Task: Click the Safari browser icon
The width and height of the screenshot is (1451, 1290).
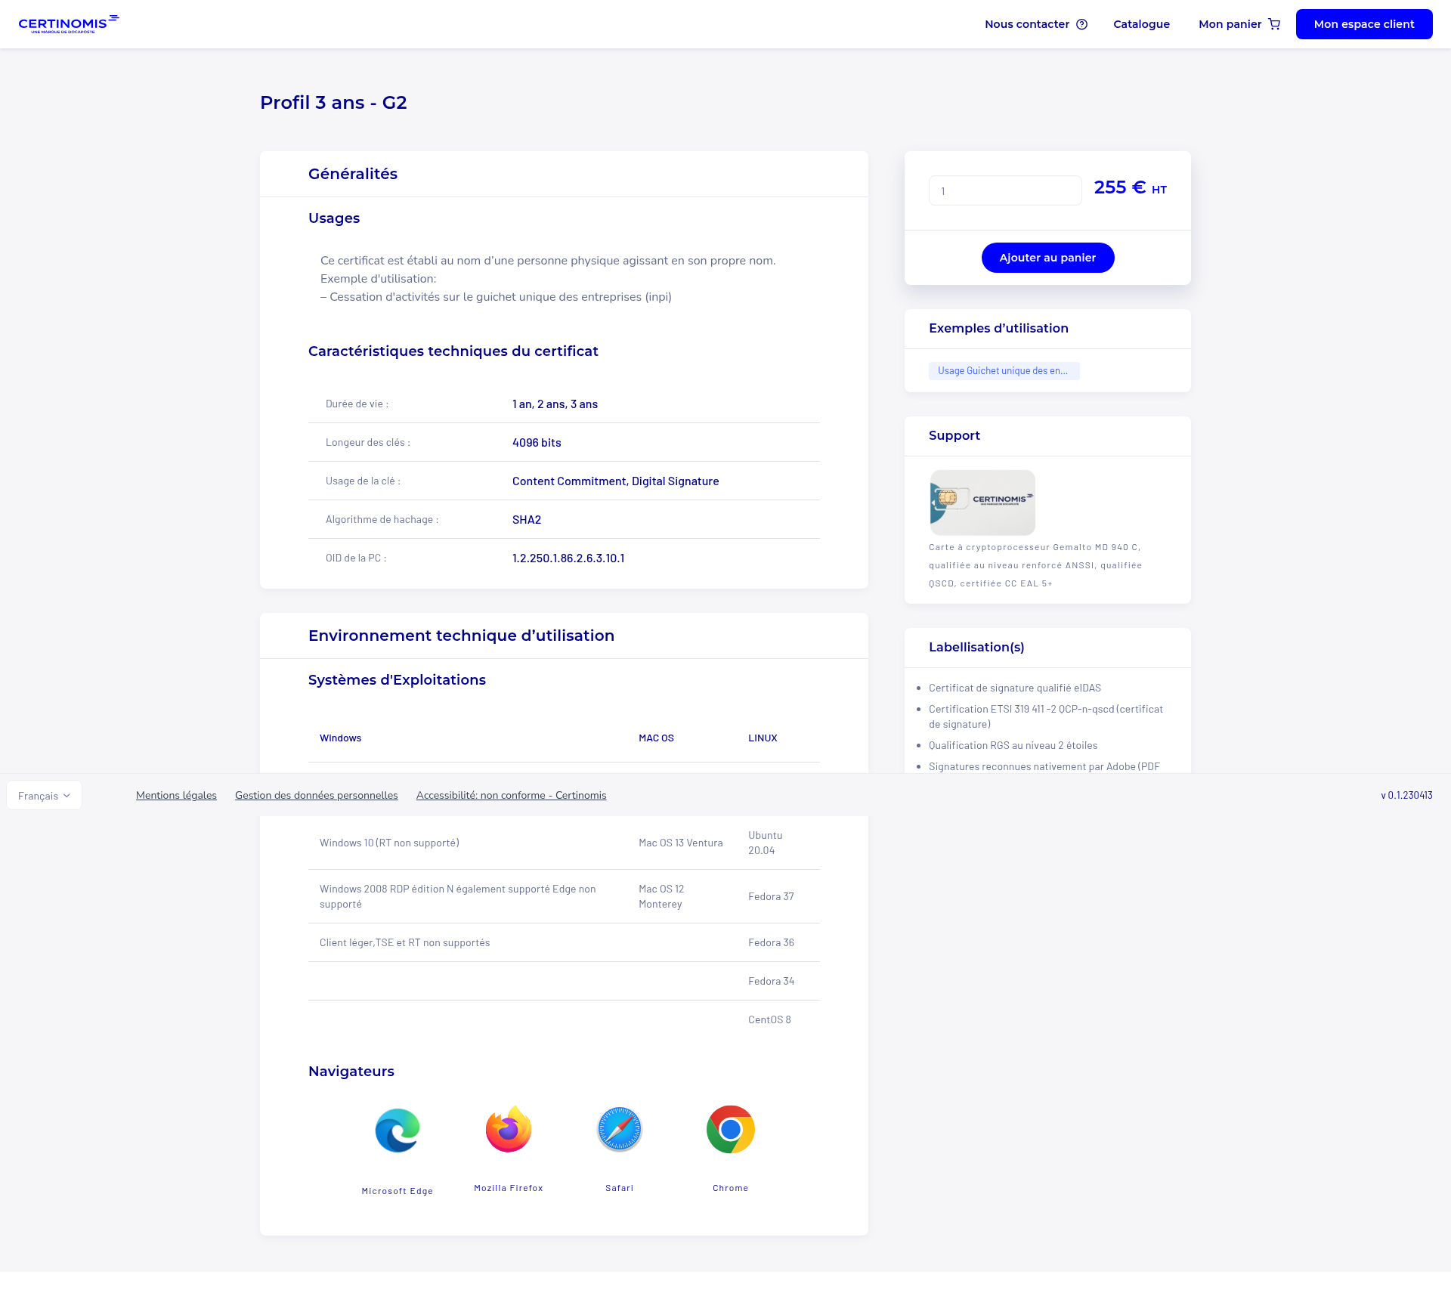Action: click(x=619, y=1129)
